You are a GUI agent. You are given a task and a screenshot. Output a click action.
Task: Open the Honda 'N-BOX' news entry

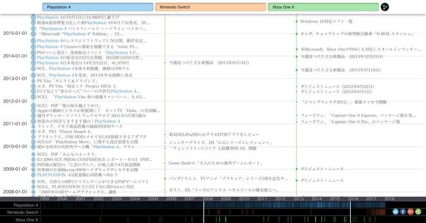pyautogui.click(x=357, y=34)
